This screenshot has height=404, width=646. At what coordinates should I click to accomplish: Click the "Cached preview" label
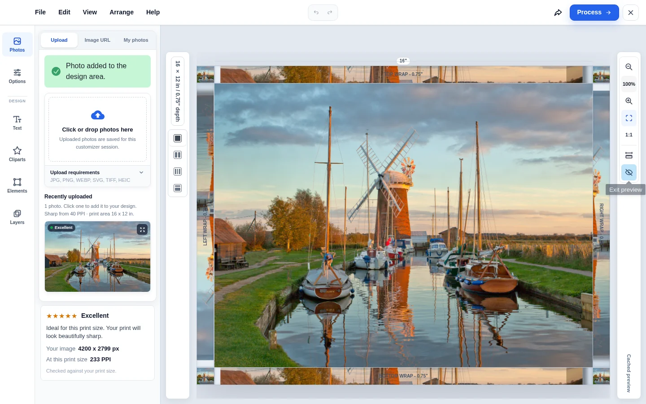(x=629, y=373)
